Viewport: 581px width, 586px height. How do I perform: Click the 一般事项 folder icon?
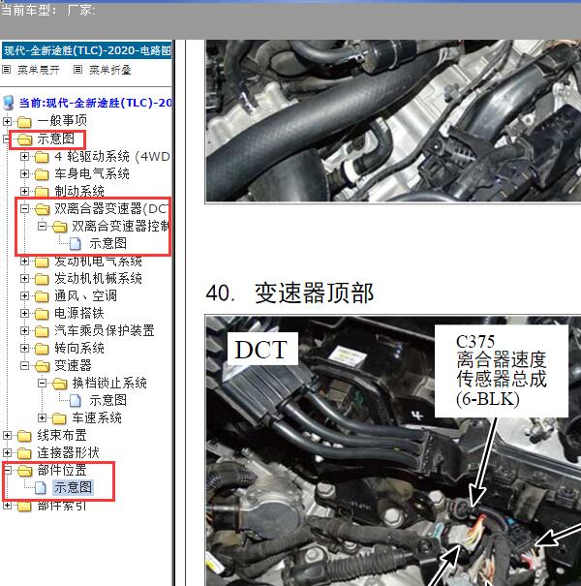tap(24, 121)
